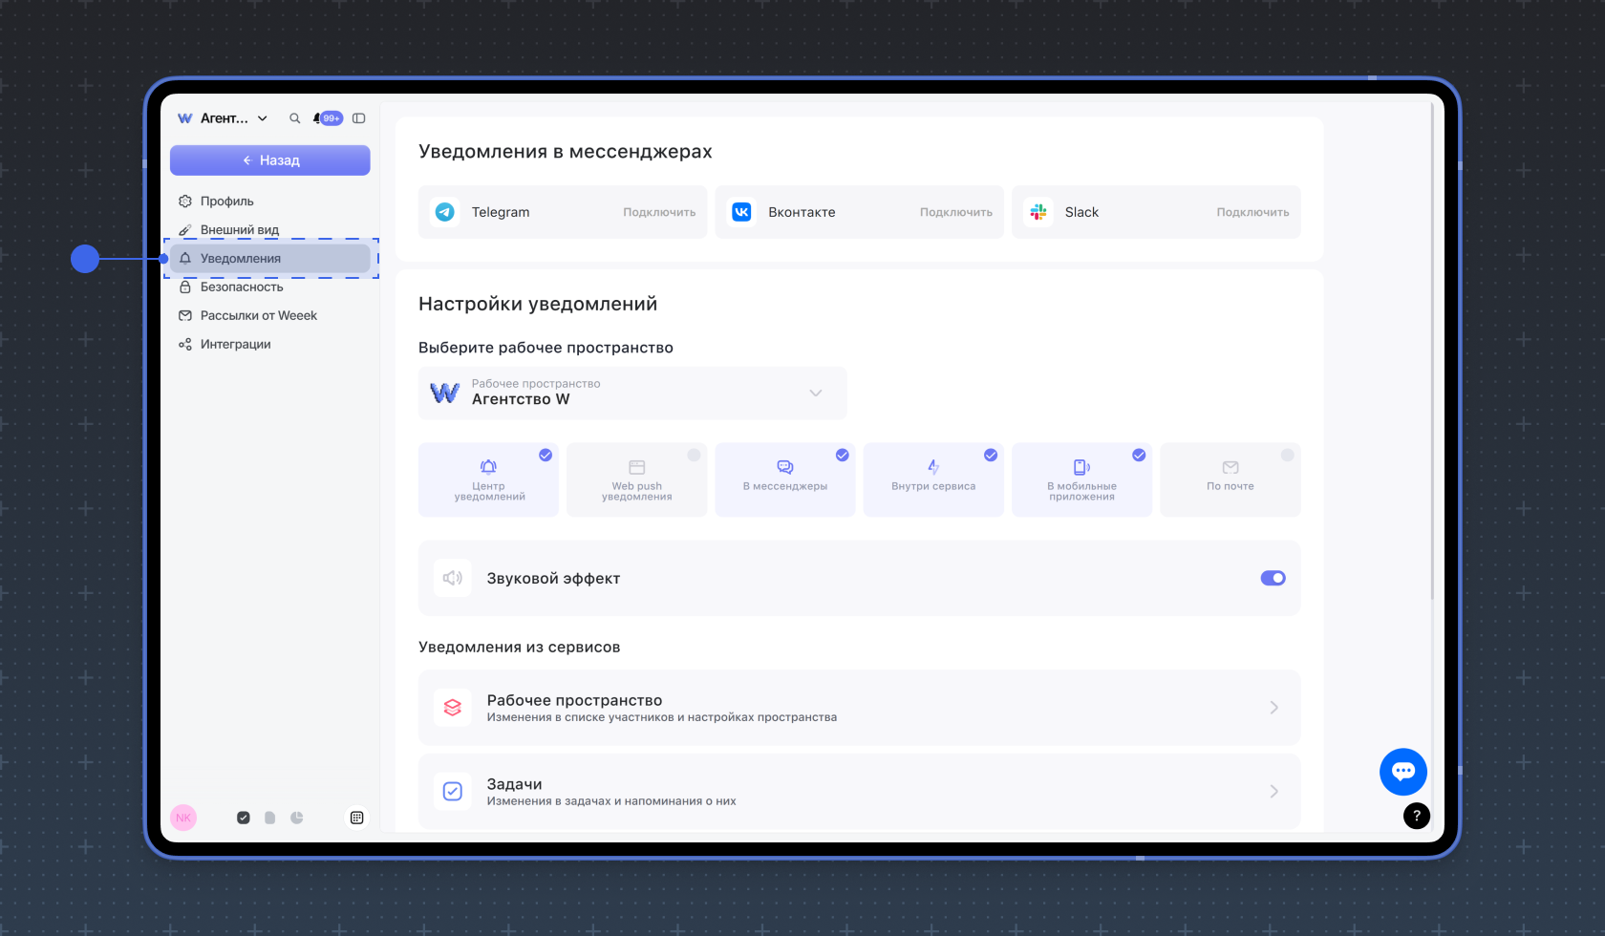
Task: Open the blue chat support bubble
Action: 1402,772
